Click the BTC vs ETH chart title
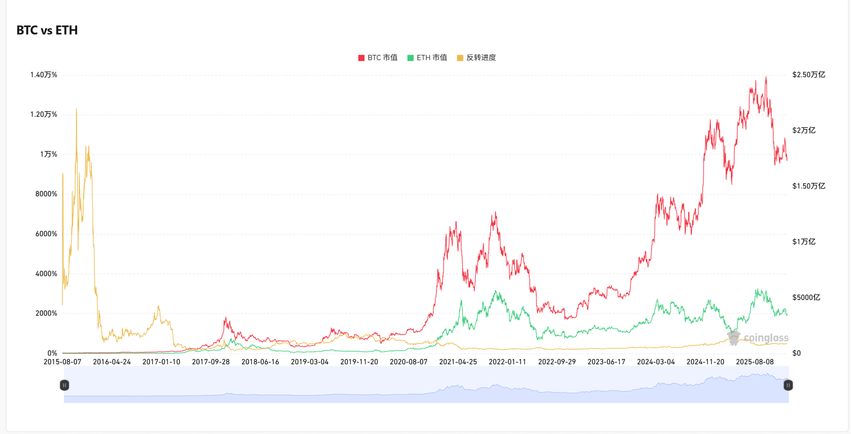 [47, 30]
